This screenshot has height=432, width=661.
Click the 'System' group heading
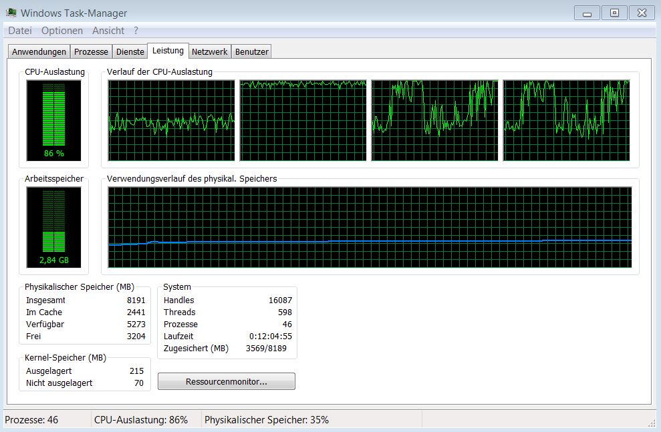pos(177,286)
